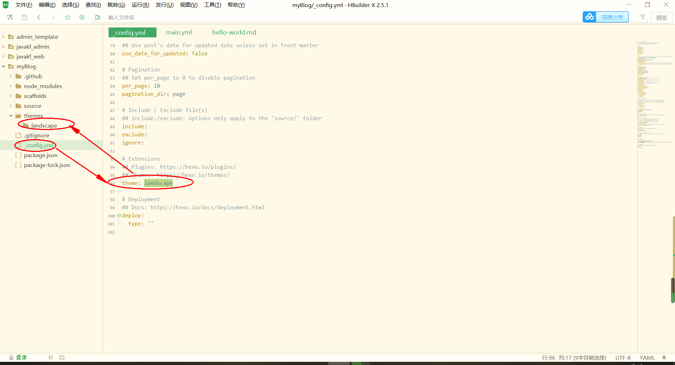Click the restore window button

pos(648,5)
